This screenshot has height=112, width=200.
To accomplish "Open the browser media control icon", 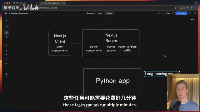I will point(187,8).
